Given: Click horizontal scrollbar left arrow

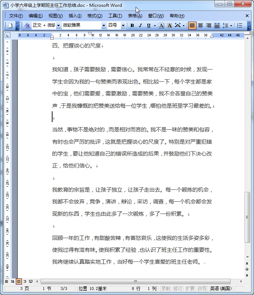Looking at the screenshot, I should click(x=37, y=281).
